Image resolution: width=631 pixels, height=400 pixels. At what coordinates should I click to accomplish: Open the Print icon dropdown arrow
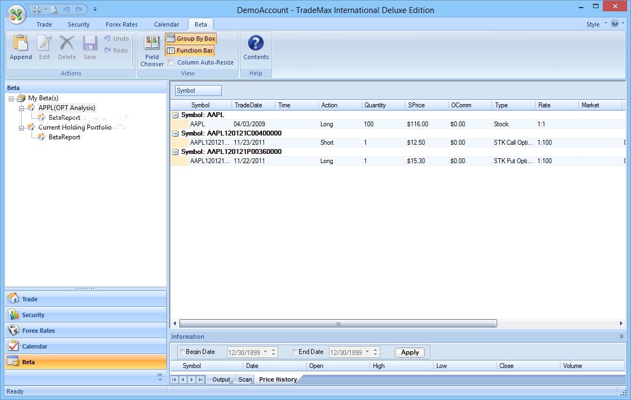pyautogui.click(x=46, y=9)
